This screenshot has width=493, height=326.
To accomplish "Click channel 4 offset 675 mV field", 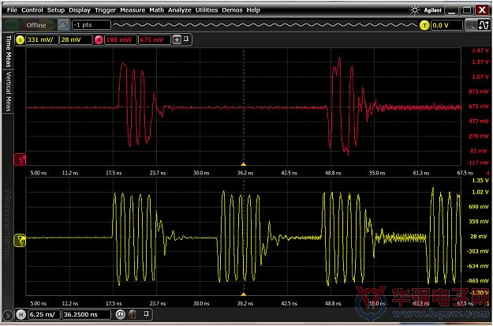I will (x=154, y=40).
